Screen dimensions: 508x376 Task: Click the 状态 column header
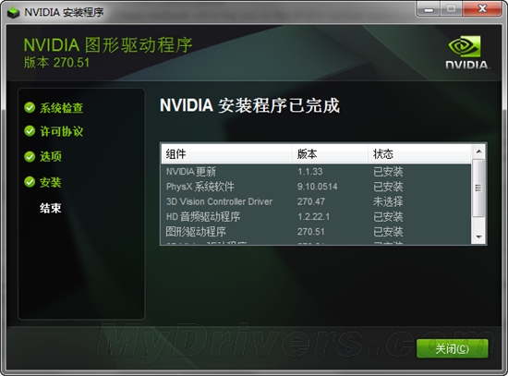coord(419,153)
